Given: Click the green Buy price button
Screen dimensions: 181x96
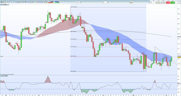Looking at the screenshot, I should (173, 3).
